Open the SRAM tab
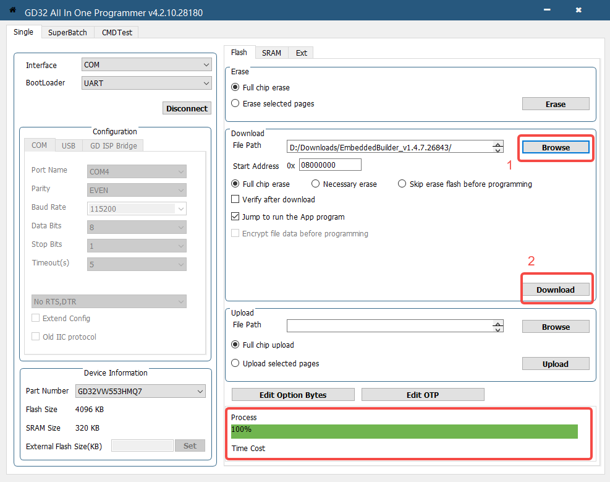The image size is (610, 482). point(271,53)
